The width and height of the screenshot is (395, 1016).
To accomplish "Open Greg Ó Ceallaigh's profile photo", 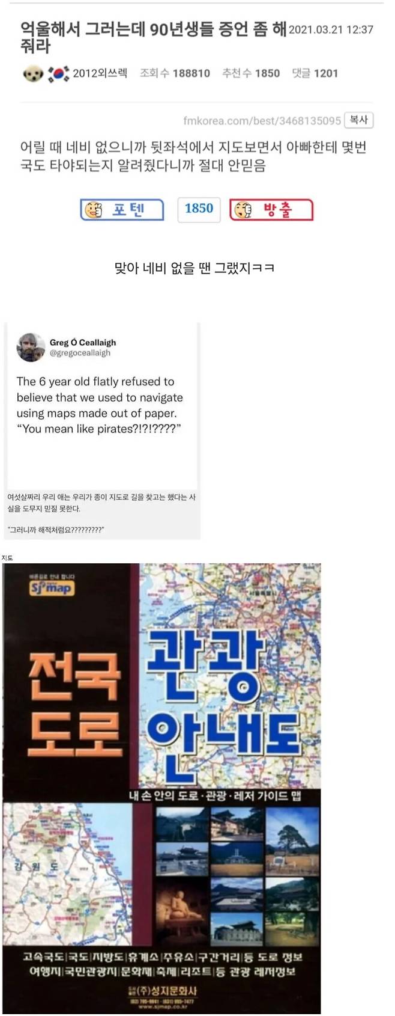I will (x=31, y=347).
